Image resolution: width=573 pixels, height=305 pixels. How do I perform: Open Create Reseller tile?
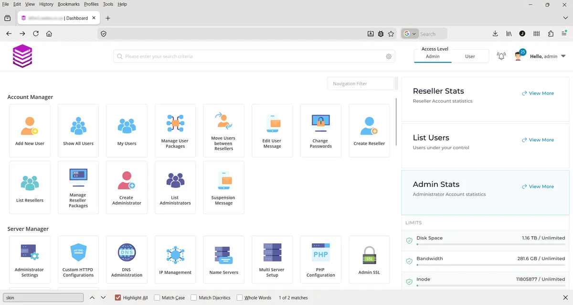[x=369, y=131]
